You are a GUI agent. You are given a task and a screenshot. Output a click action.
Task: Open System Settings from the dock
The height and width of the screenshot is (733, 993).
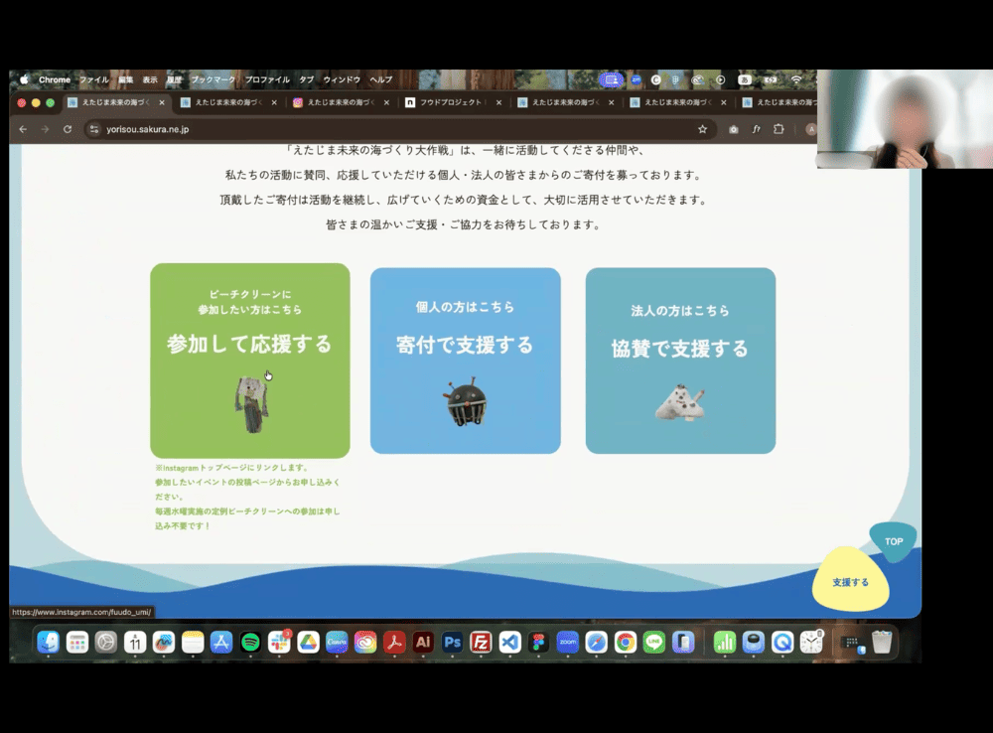click(106, 643)
